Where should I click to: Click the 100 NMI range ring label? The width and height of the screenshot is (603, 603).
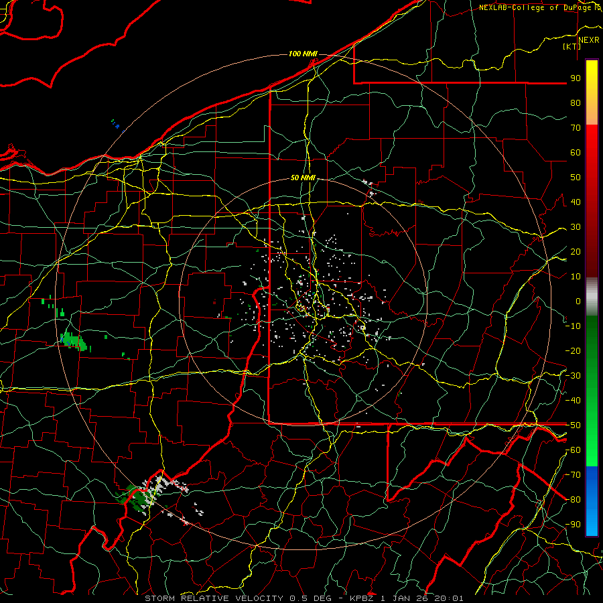(x=303, y=54)
